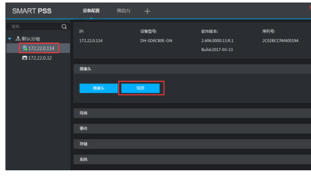The height and width of the screenshot is (177, 311).
Task: Click the 软件版本: label
Action: coord(209,32)
